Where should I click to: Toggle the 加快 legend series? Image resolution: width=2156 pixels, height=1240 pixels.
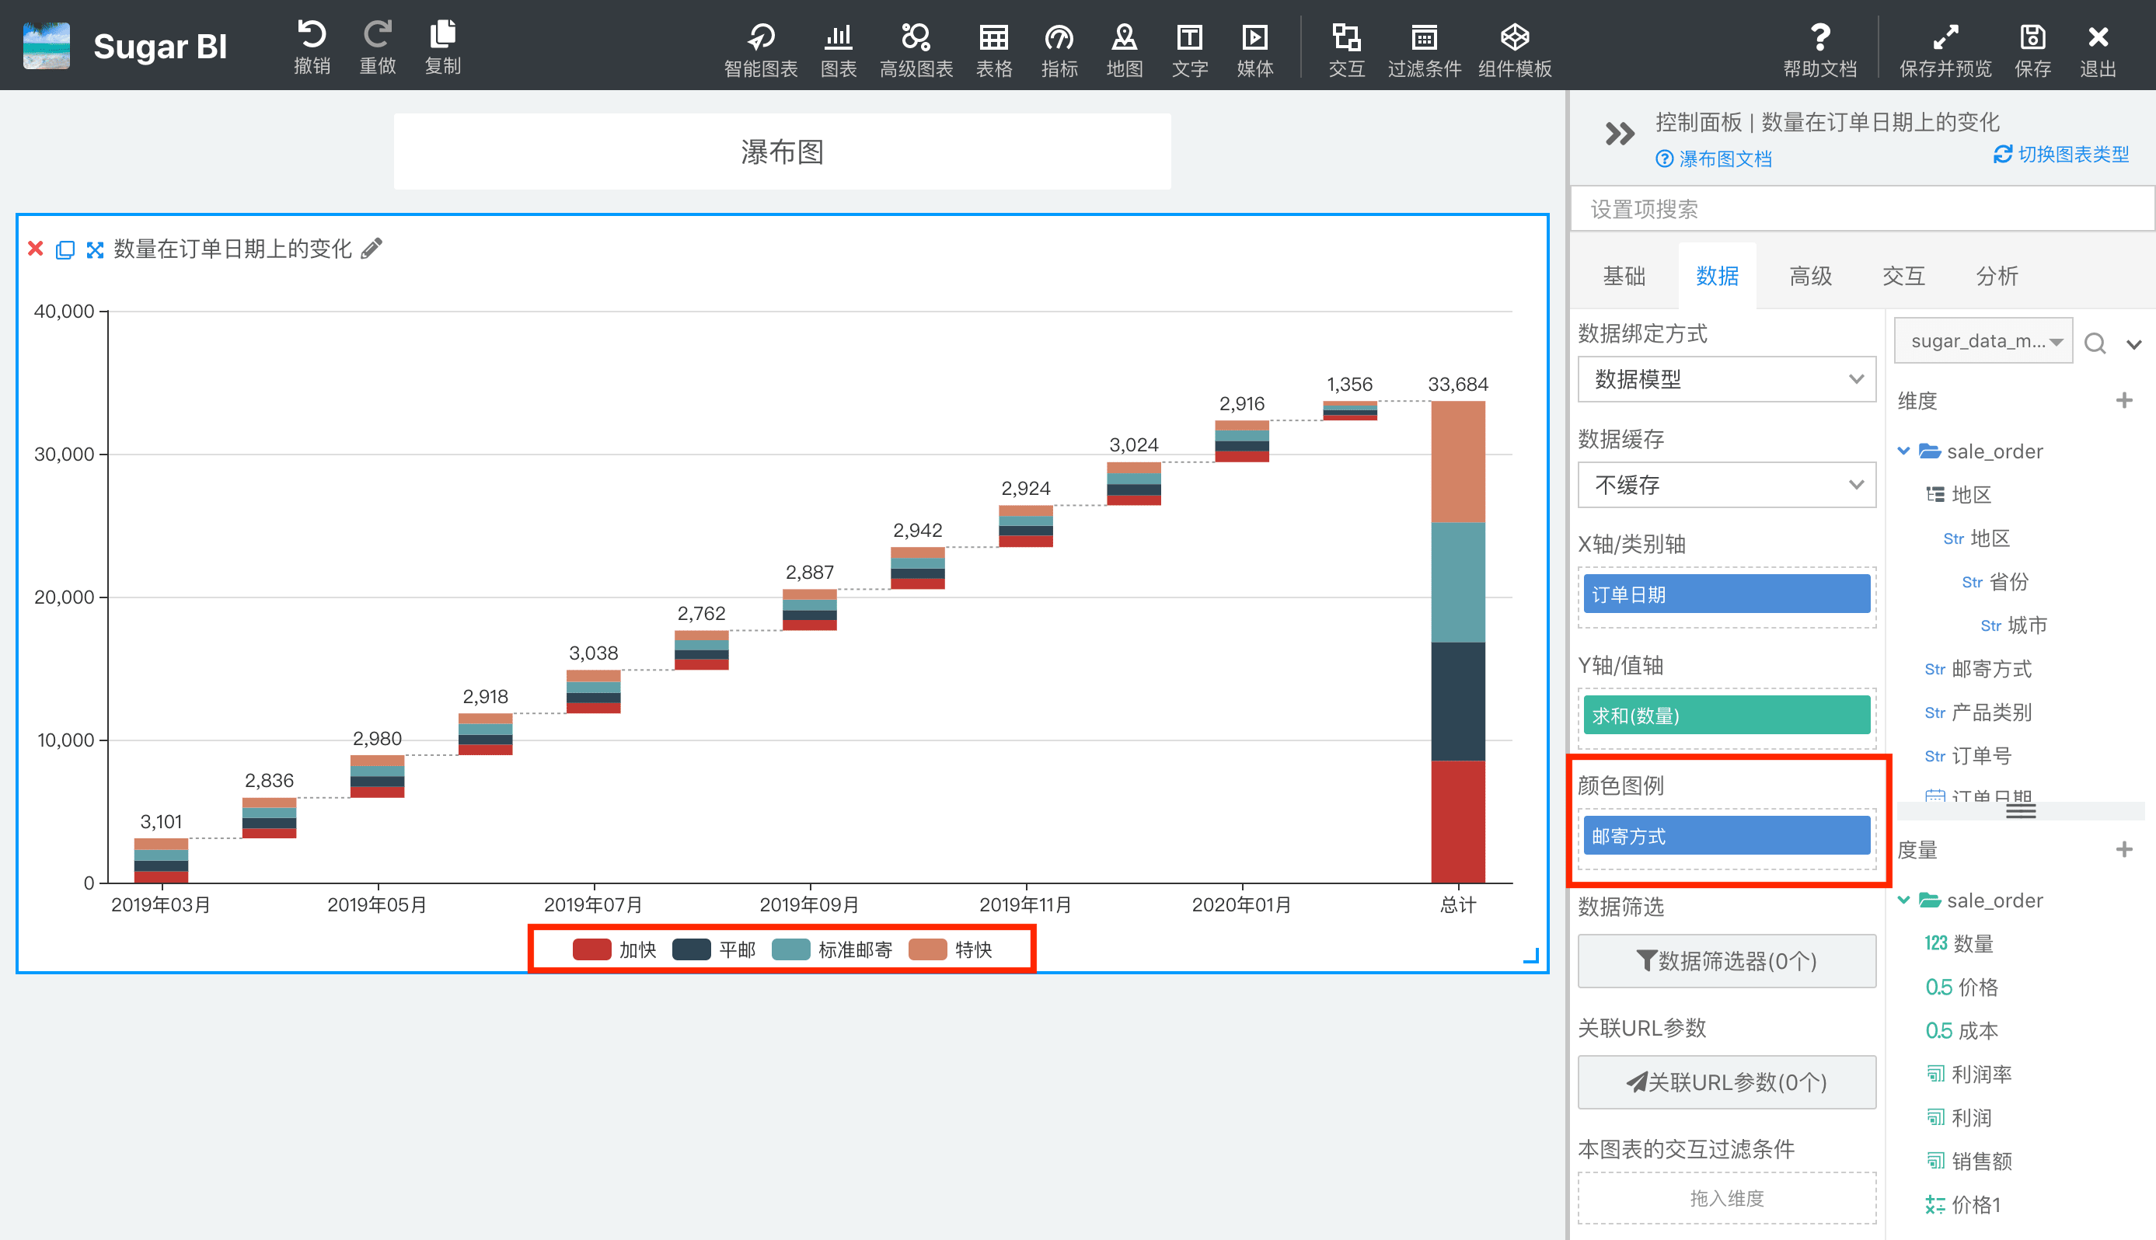(614, 949)
